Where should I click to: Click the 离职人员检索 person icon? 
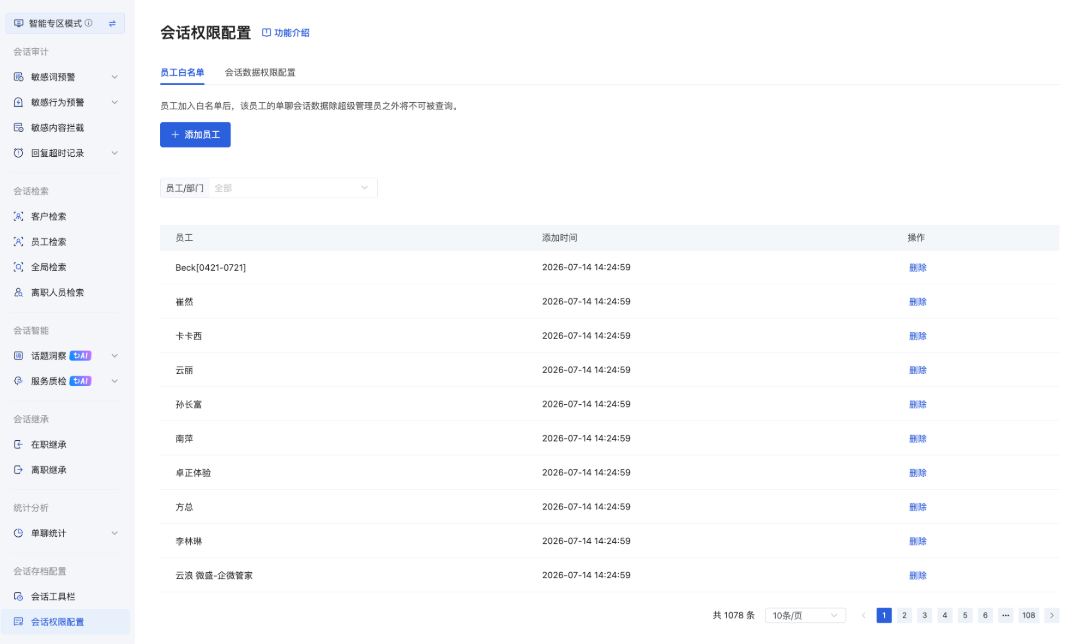pos(18,292)
